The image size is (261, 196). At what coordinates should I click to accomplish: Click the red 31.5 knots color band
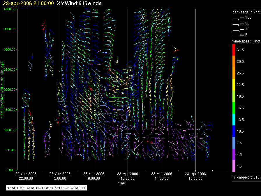234,50
